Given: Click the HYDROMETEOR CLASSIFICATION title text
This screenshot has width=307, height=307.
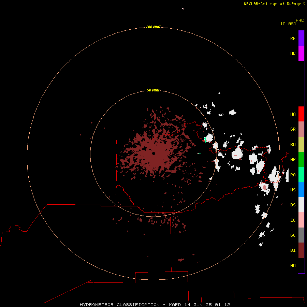Looking at the screenshot, I should (120, 305).
